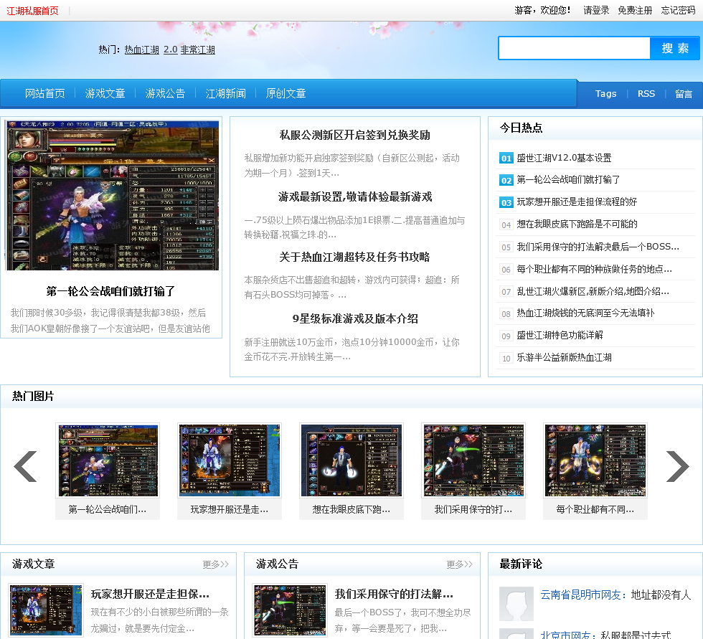Screen dimensions: 703x639
Task: Open 游戏公告 navigation tab
Action: [x=165, y=93]
